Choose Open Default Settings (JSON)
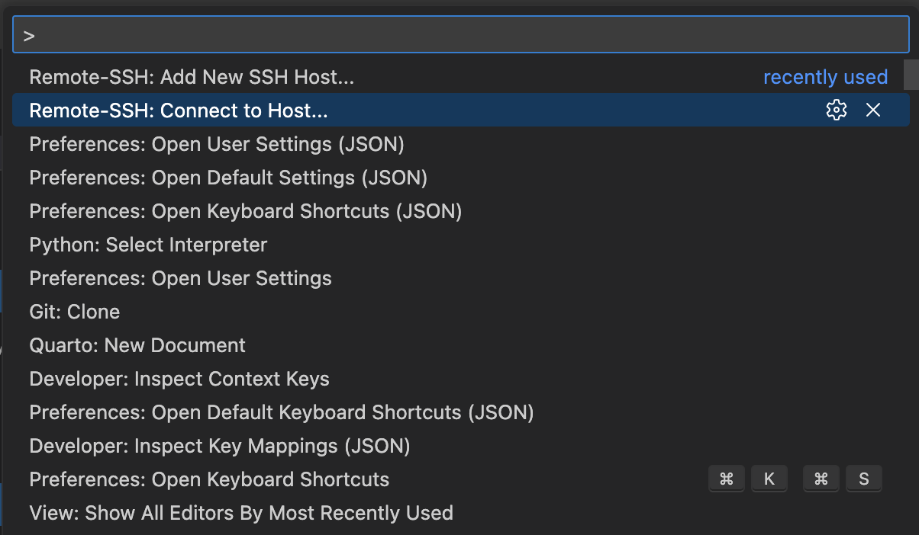Image resolution: width=919 pixels, height=535 pixels. (228, 178)
